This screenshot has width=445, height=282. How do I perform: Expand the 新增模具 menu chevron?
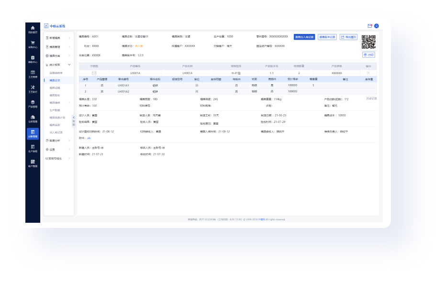(69, 38)
